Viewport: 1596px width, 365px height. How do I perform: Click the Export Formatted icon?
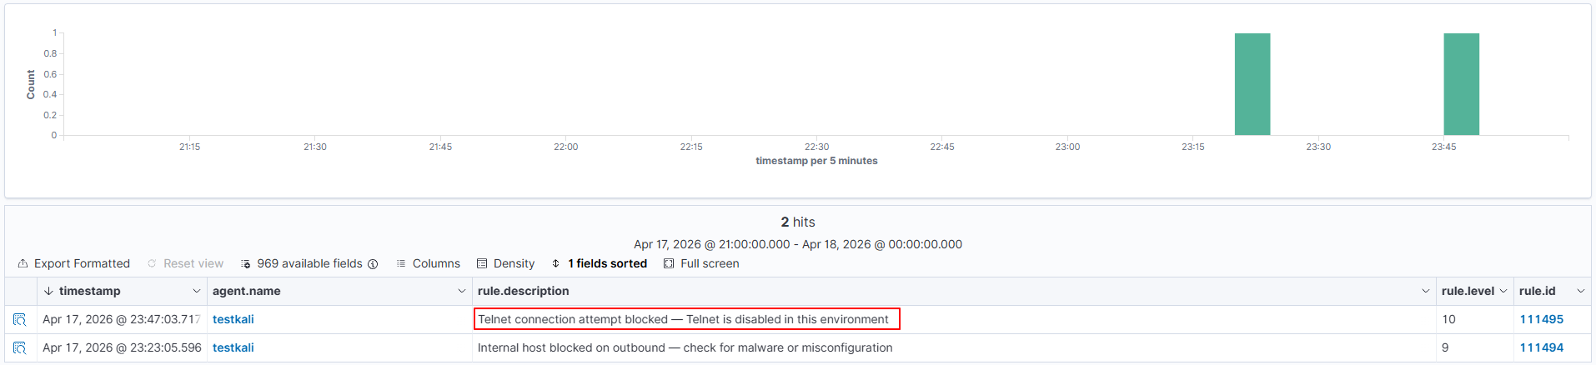point(23,264)
